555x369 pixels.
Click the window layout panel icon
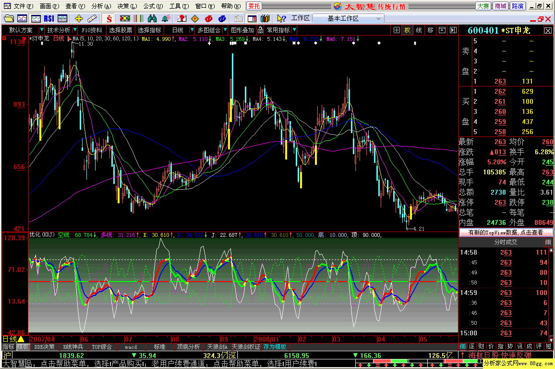pos(252,18)
